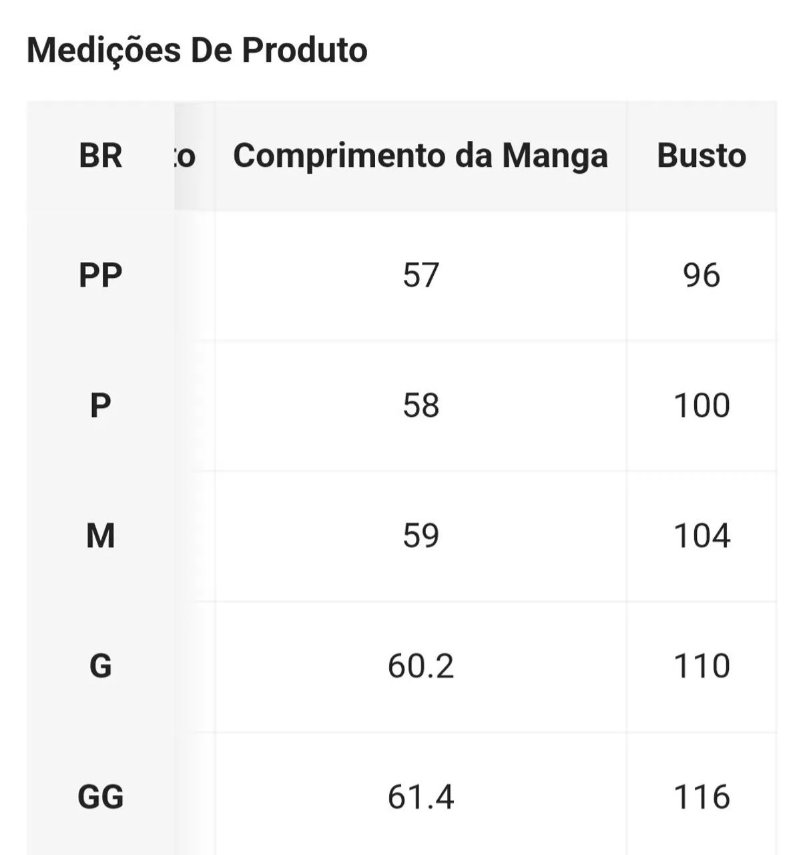The image size is (803, 855).
Task: Select the M size row label
Action: click(101, 536)
